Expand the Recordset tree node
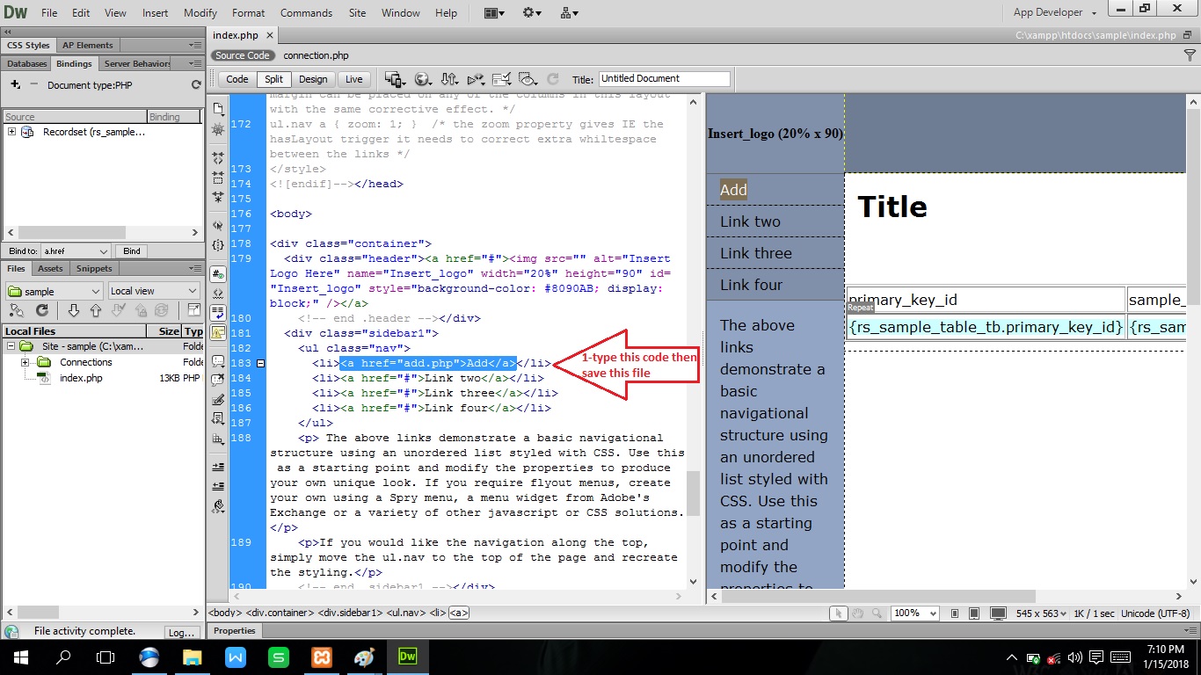 click(11, 132)
